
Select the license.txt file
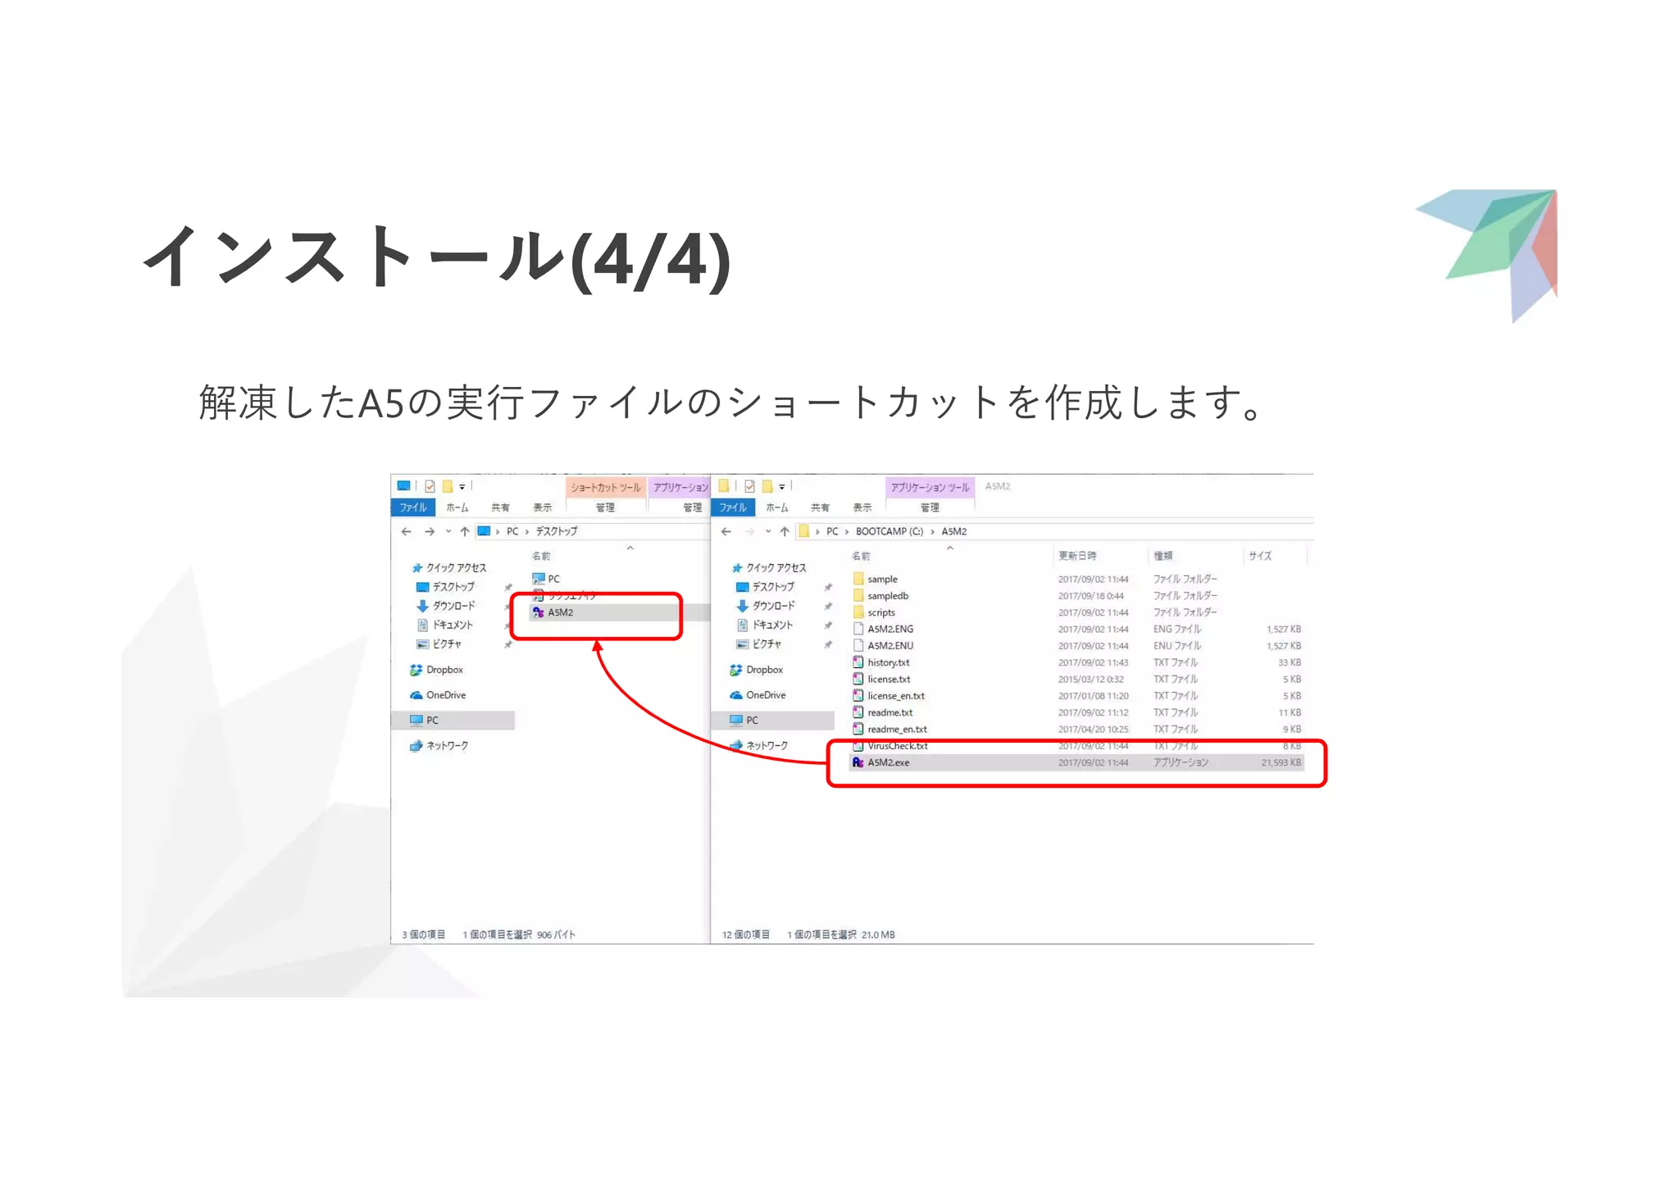(x=881, y=679)
